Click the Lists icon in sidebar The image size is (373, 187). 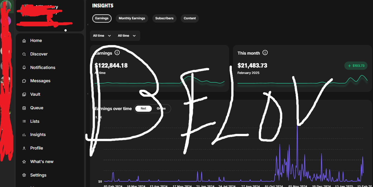[x=24, y=122]
